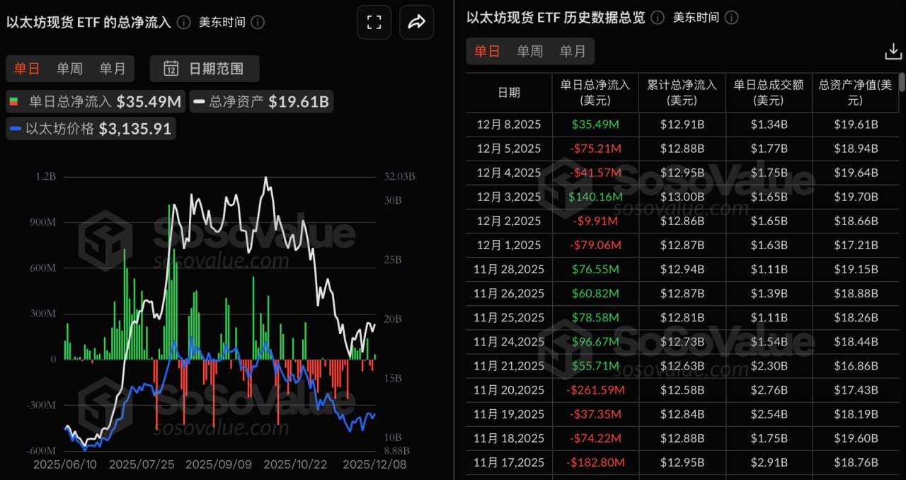Switch the chart to 单月 view
The image size is (906, 480).
point(112,69)
